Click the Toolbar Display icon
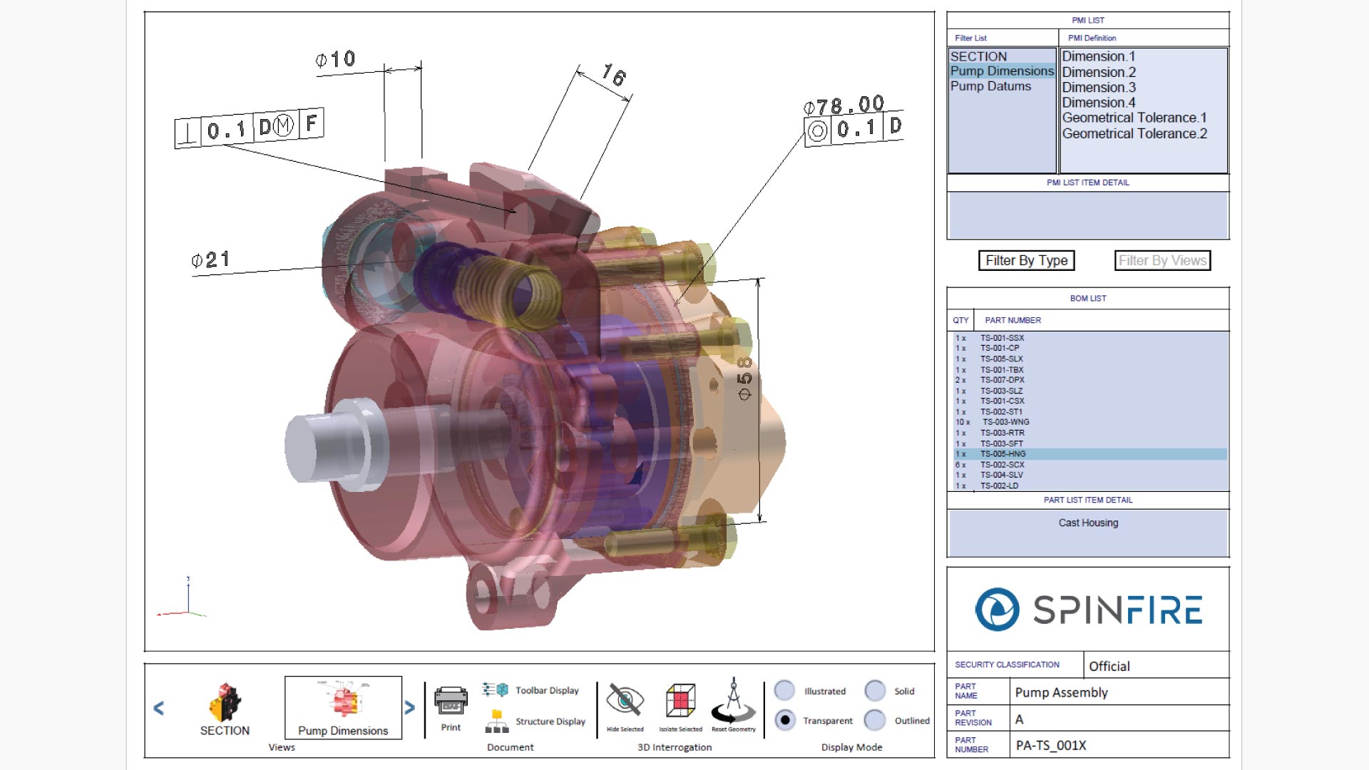Screen dimensions: 1369x770 pyautogui.click(x=495, y=689)
